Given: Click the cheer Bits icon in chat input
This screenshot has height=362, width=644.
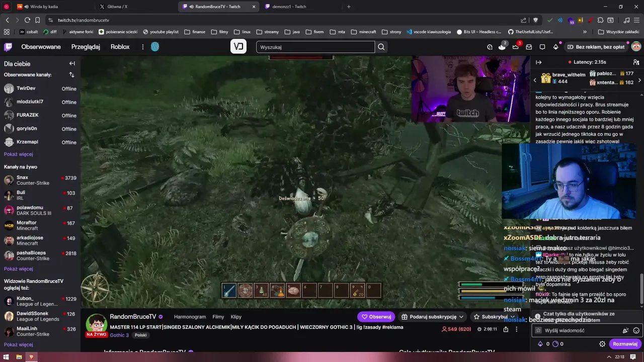Looking at the screenshot, I should click(625, 330).
